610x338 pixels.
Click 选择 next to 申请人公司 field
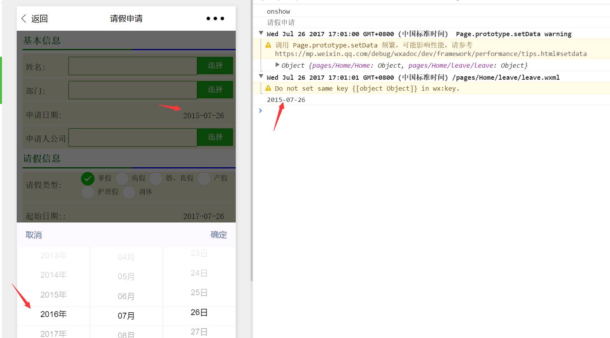click(x=215, y=137)
